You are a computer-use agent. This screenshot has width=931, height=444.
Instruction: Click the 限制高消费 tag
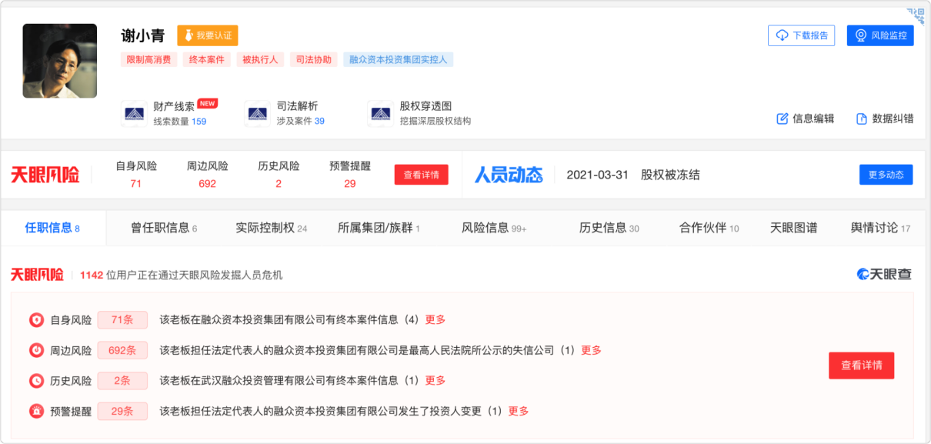pyautogui.click(x=148, y=59)
